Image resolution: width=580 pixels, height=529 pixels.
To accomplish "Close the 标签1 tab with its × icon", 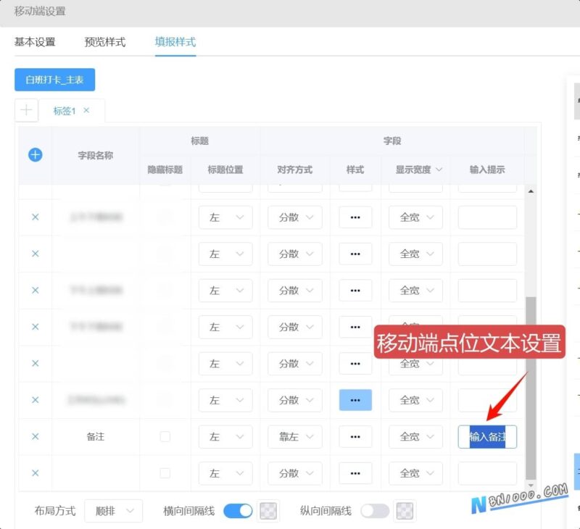I will point(86,110).
